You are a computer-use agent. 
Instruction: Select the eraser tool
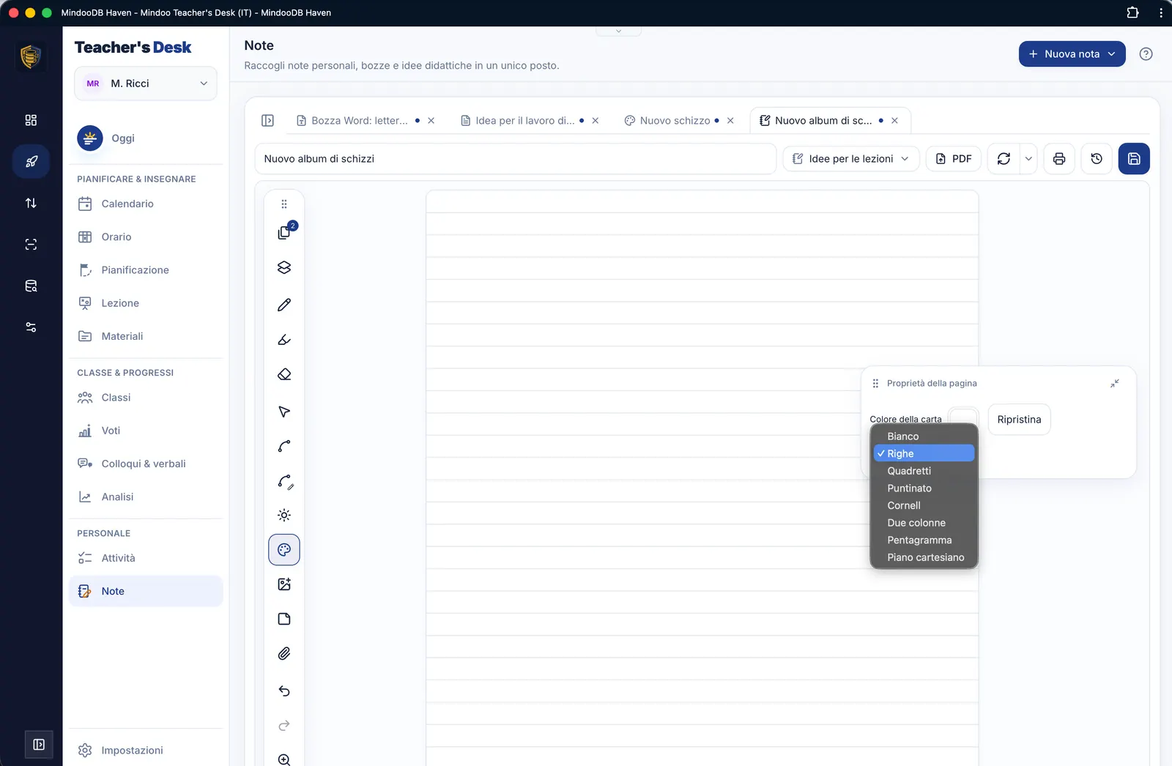[x=284, y=375]
